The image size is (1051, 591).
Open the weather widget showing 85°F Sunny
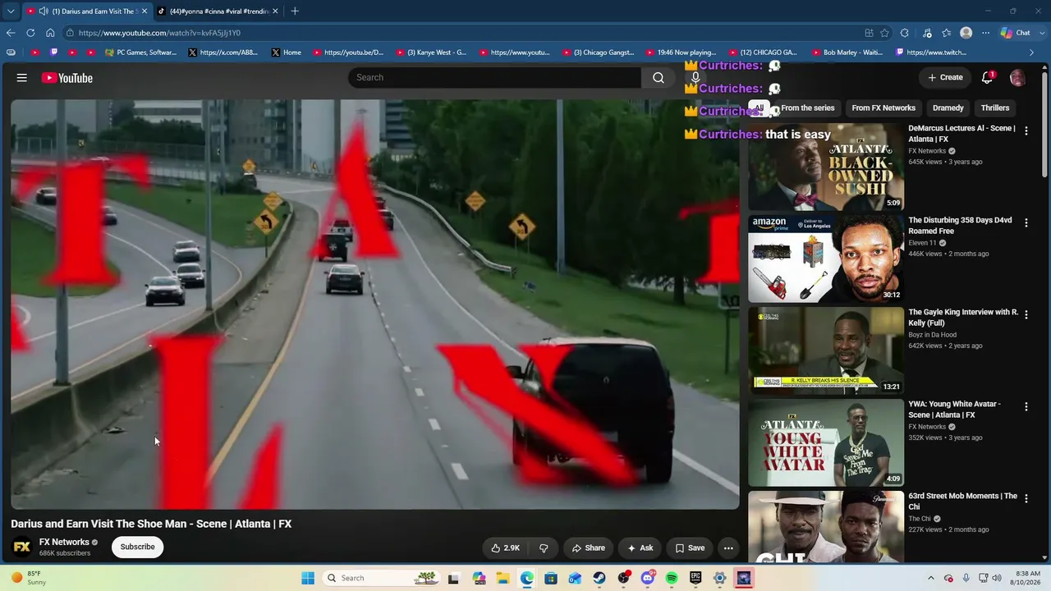pyautogui.click(x=27, y=578)
